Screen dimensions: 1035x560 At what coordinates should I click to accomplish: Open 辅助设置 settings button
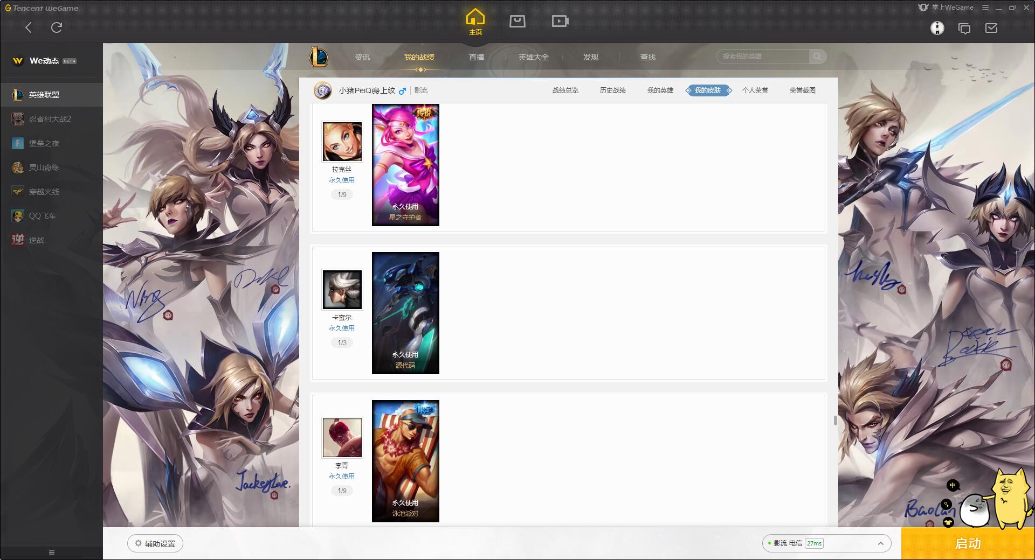(x=155, y=543)
